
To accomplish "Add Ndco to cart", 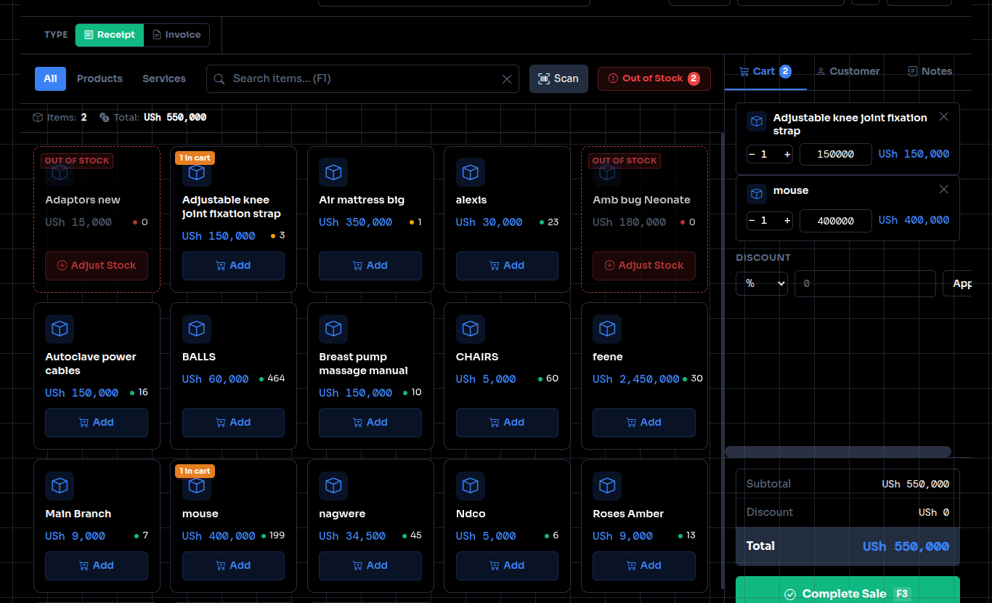I will (x=507, y=565).
